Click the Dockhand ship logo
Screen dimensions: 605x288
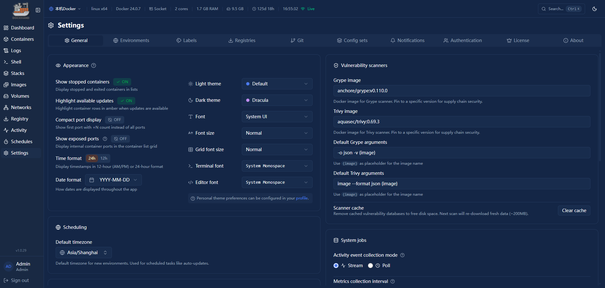tap(21, 10)
